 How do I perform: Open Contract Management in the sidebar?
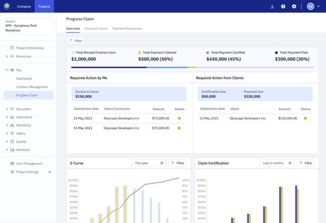click(x=32, y=87)
